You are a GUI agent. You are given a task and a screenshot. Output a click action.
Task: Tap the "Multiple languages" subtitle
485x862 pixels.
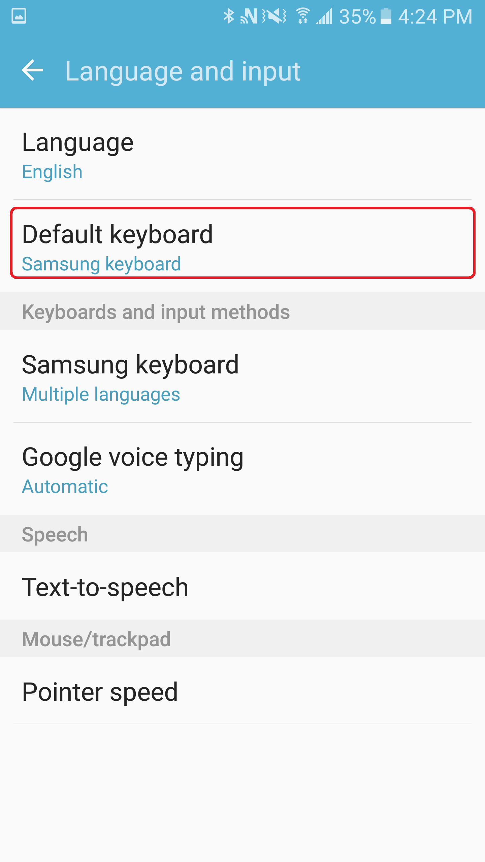(x=101, y=394)
